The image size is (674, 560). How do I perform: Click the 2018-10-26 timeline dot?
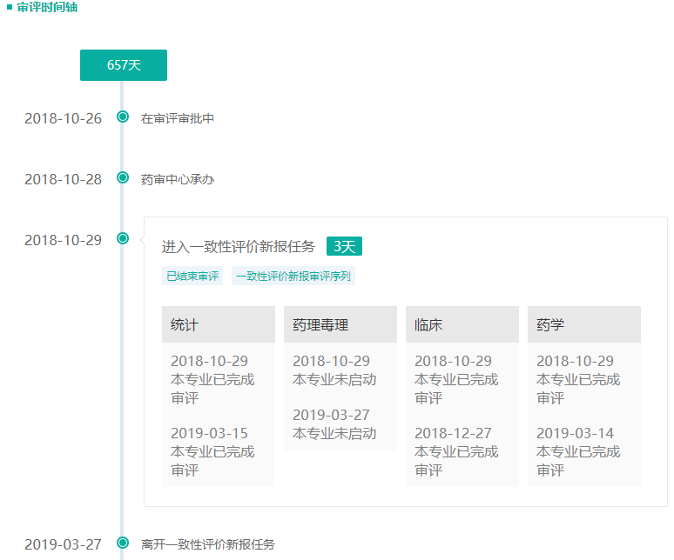123,117
